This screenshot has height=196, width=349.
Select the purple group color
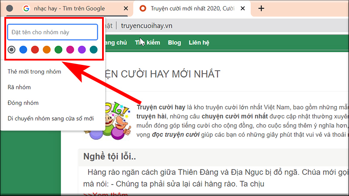click(82, 50)
